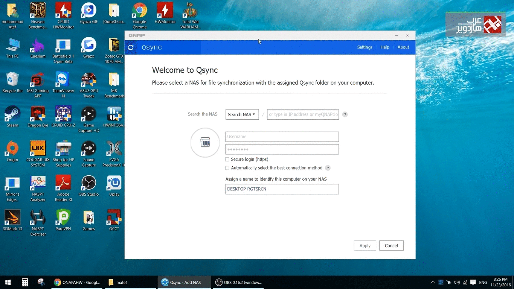514x289 pixels.
Task: Select the OBS Studio desktop icon
Action: click(89, 186)
